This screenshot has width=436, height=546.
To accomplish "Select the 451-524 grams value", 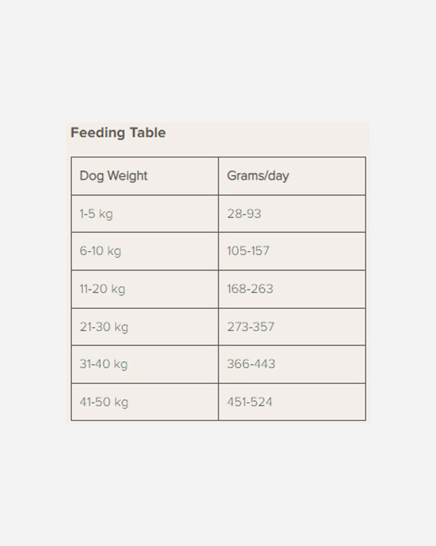I will click(x=249, y=402).
